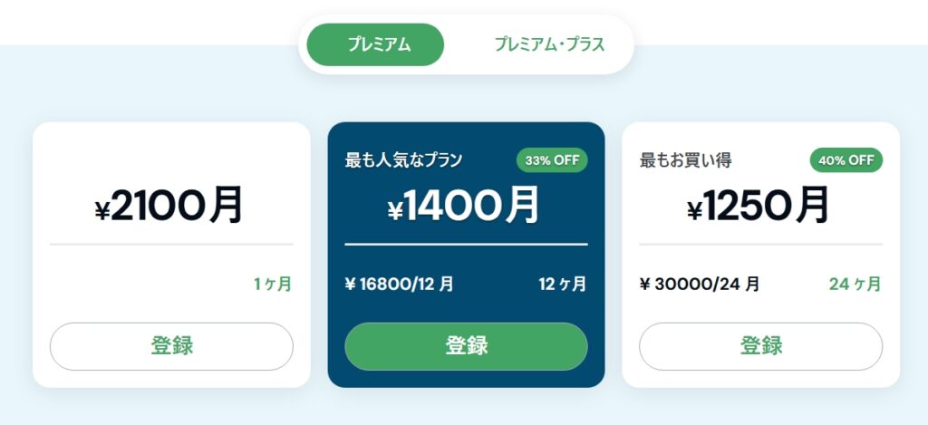Click the white divider under ¥1400月
This screenshot has height=425, width=928.
coord(466,245)
